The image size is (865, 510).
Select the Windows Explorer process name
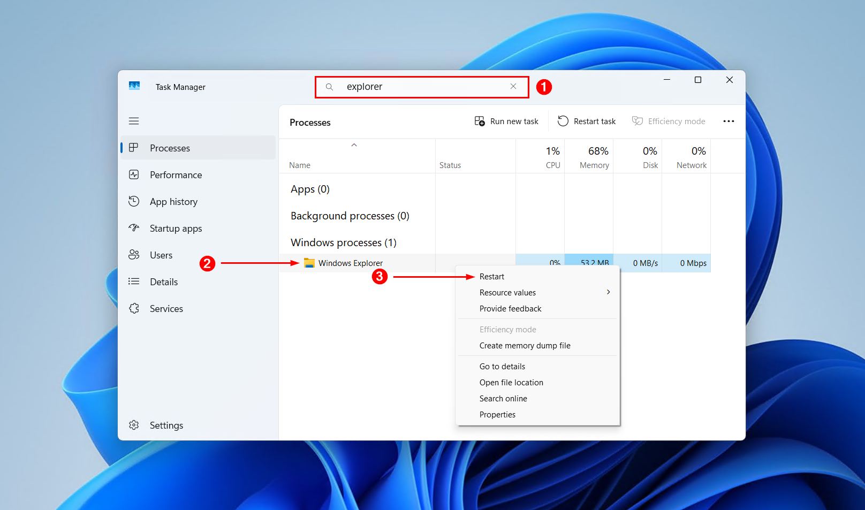point(351,263)
